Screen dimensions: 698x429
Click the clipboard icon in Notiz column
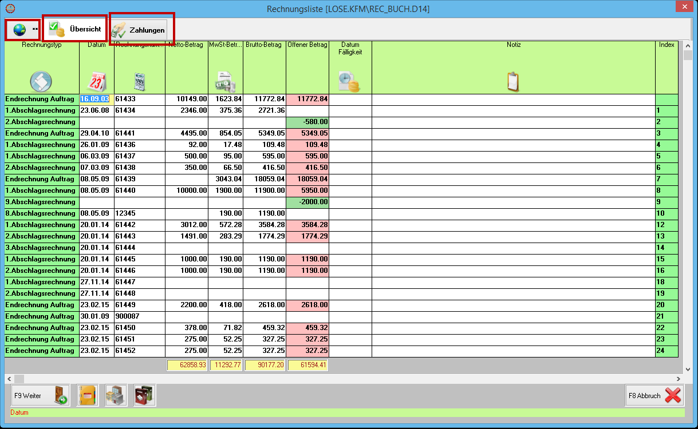pyautogui.click(x=513, y=81)
